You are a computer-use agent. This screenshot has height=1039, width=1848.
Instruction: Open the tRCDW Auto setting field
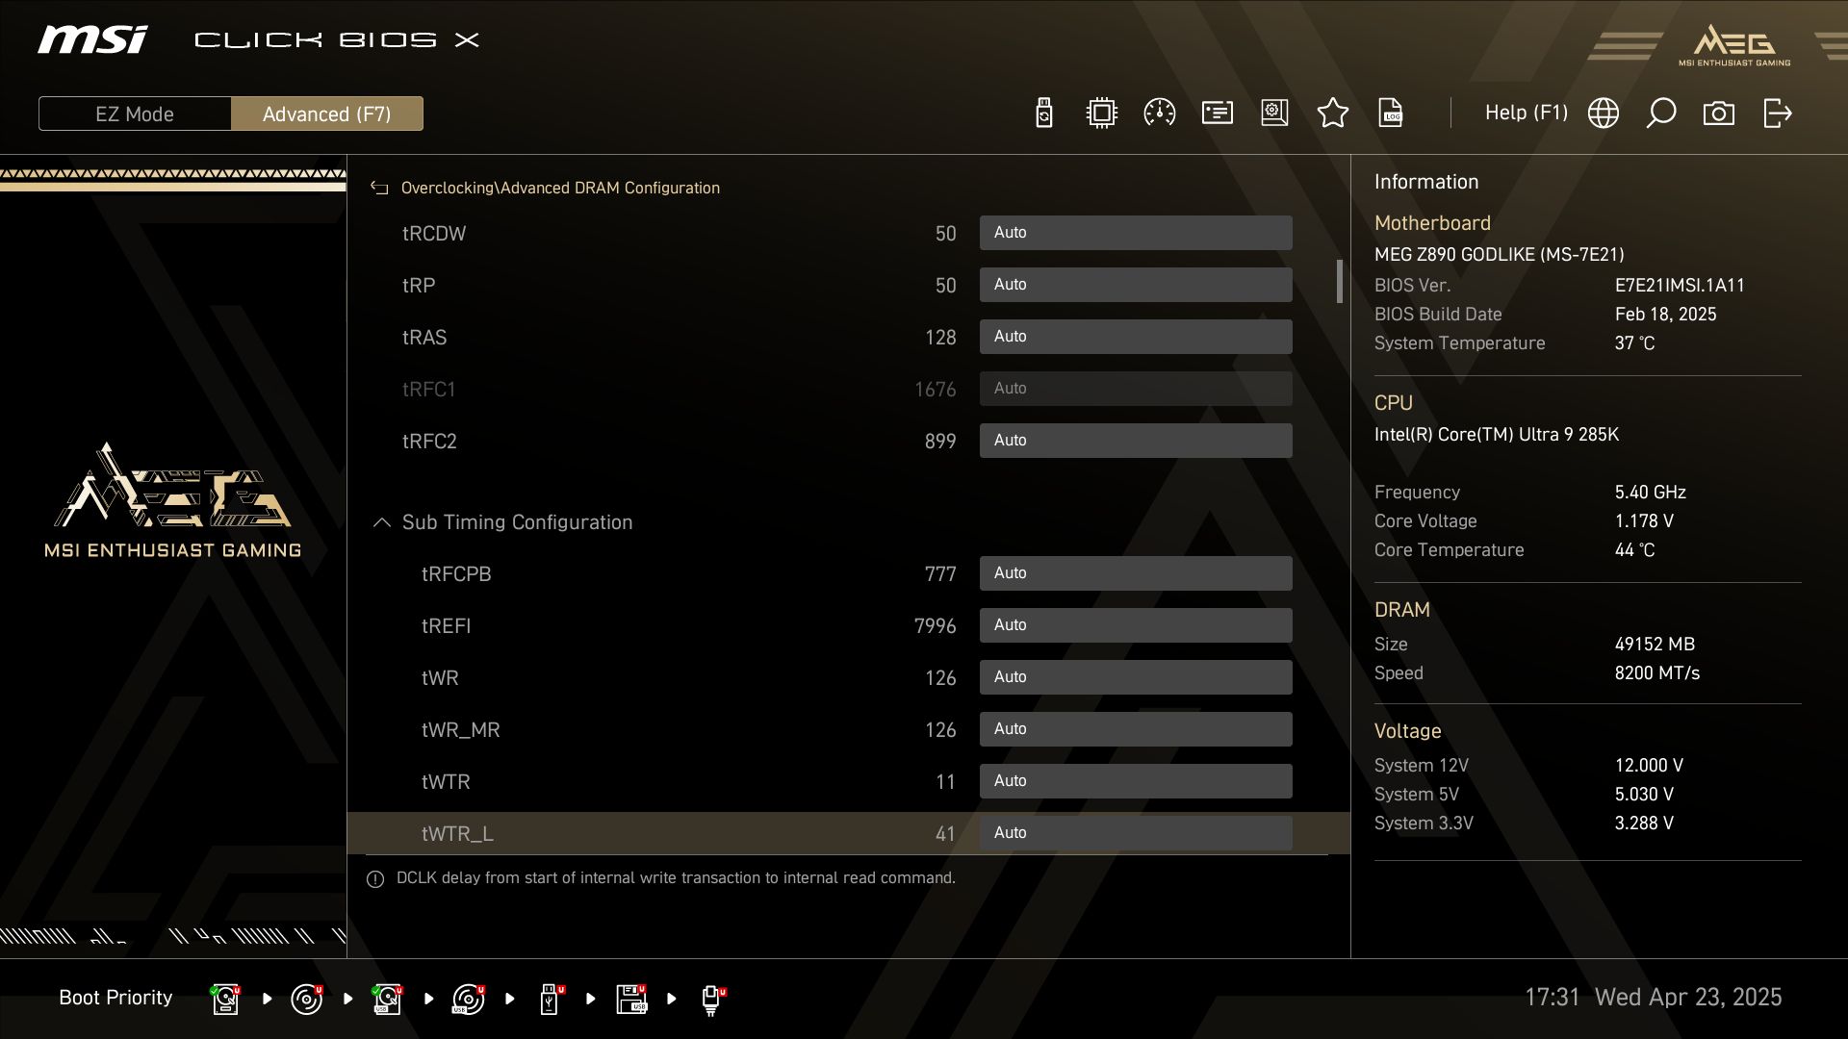(1136, 233)
